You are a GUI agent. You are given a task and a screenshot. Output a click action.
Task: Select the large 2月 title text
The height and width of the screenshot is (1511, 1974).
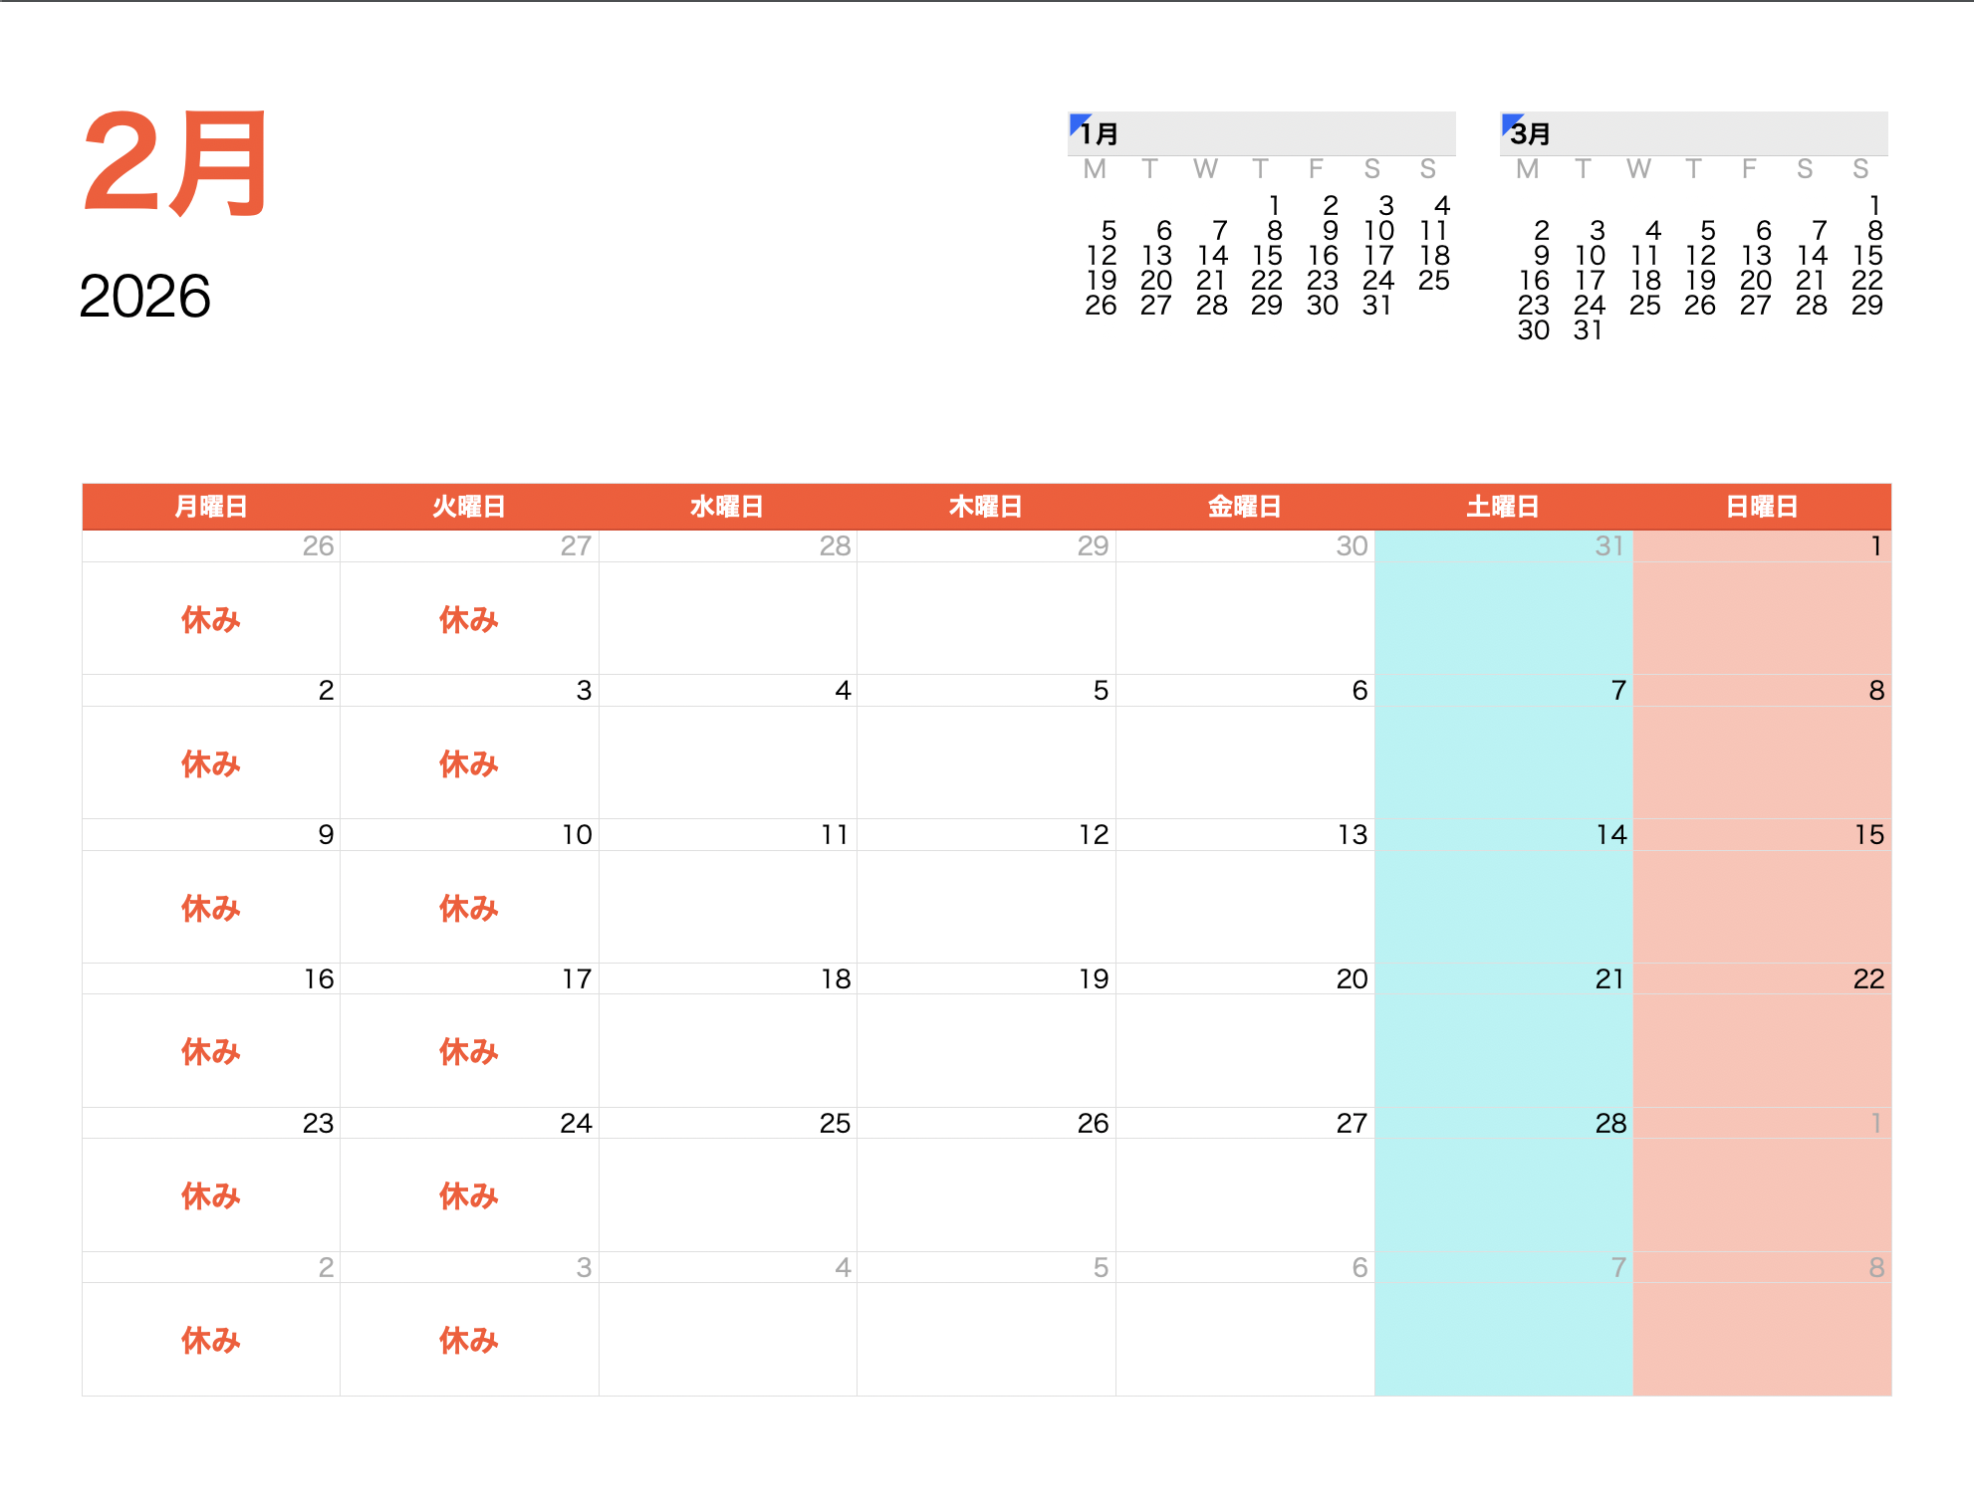[x=175, y=163]
